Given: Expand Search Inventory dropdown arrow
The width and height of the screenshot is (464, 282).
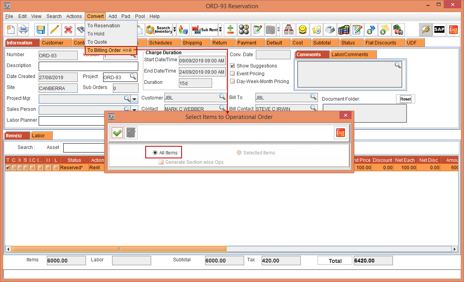Looking at the screenshot, I should coord(174,30).
